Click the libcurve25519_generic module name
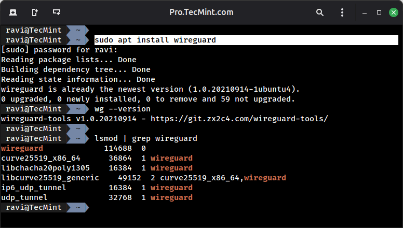The image size is (403, 228). click(50, 178)
